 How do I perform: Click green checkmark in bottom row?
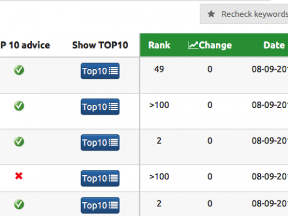point(19,205)
